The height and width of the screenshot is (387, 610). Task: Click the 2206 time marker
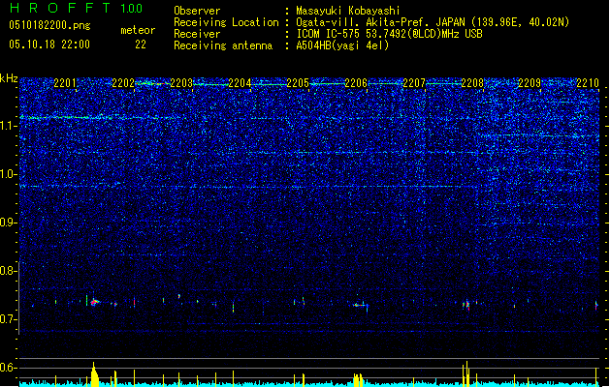[356, 82]
